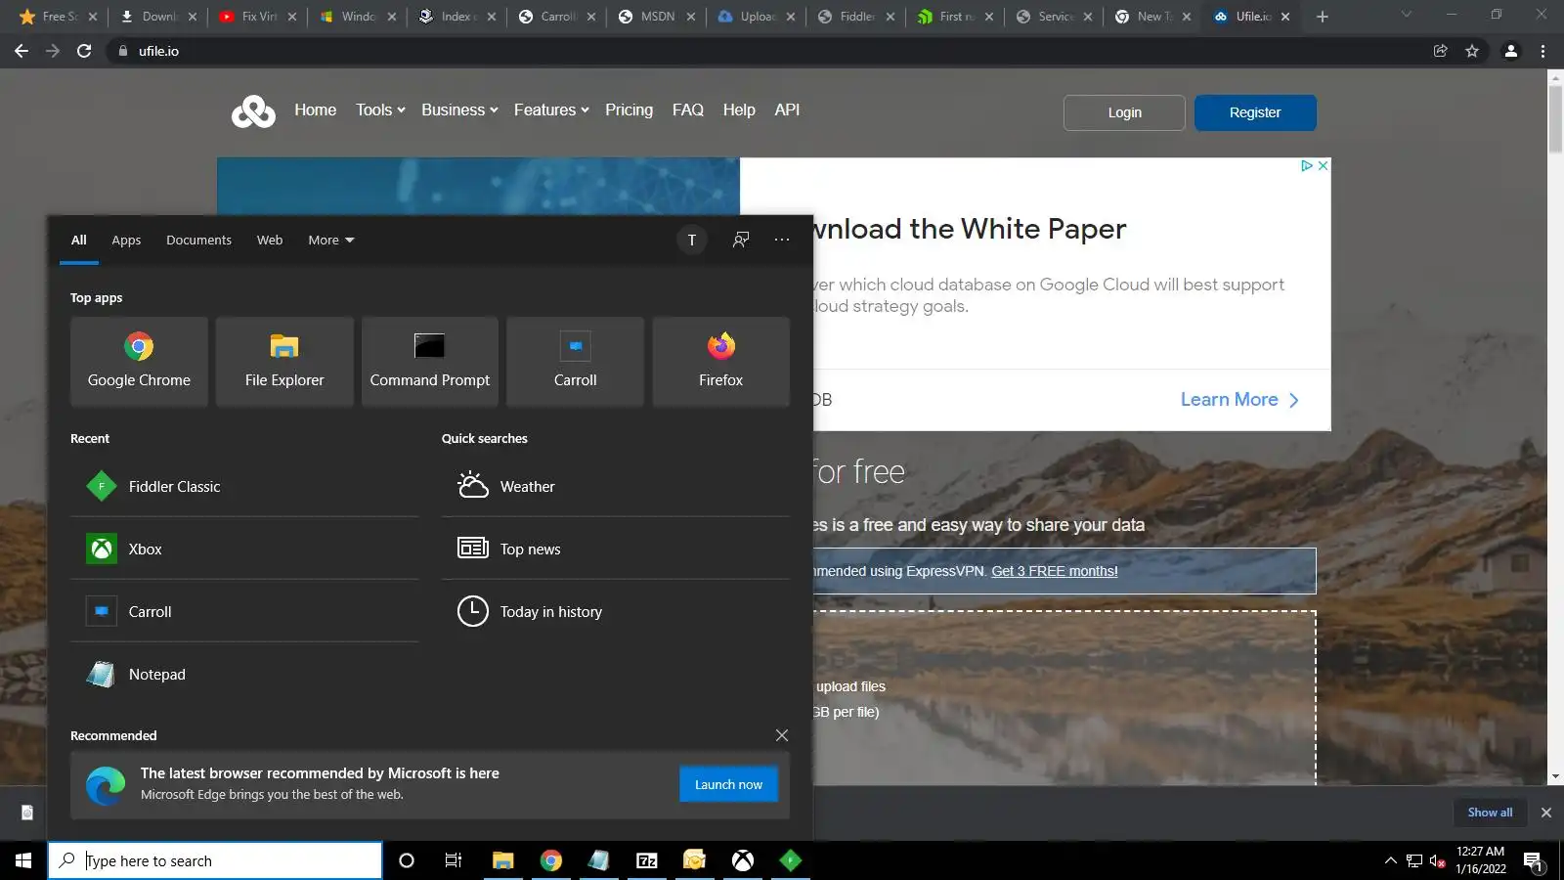Click the Register button
Image resolution: width=1564 pixels, height=880 pixels.
pyautogui.click(x=1255, y=112)
